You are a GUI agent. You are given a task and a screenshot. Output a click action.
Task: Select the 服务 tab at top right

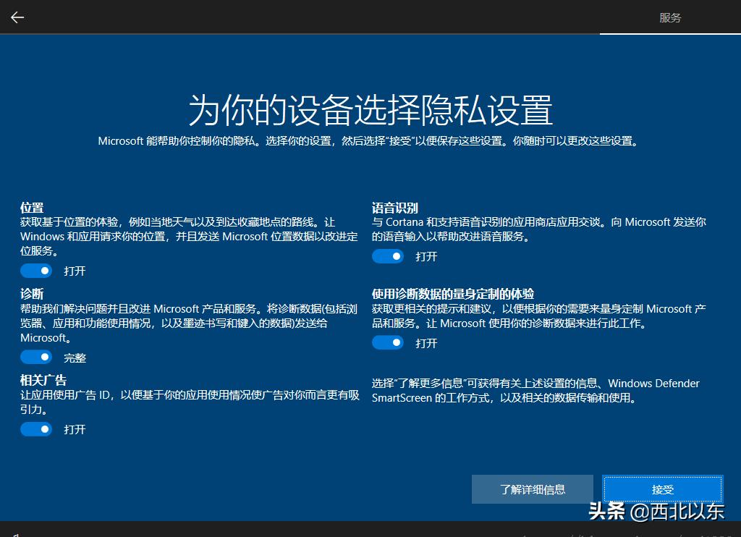[669, 17]
